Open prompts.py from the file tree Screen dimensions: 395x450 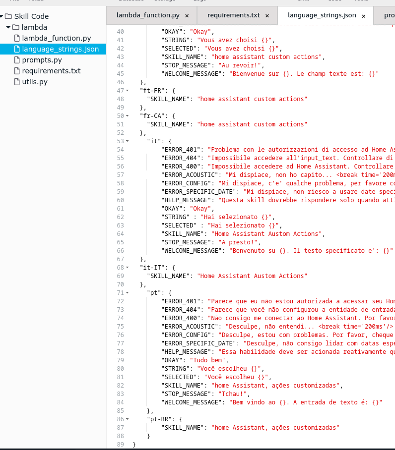pyautogui.click(x=42, y=60)
